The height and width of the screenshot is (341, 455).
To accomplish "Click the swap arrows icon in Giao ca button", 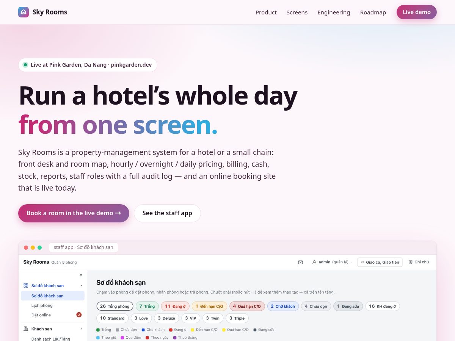I will click(362, 262).
